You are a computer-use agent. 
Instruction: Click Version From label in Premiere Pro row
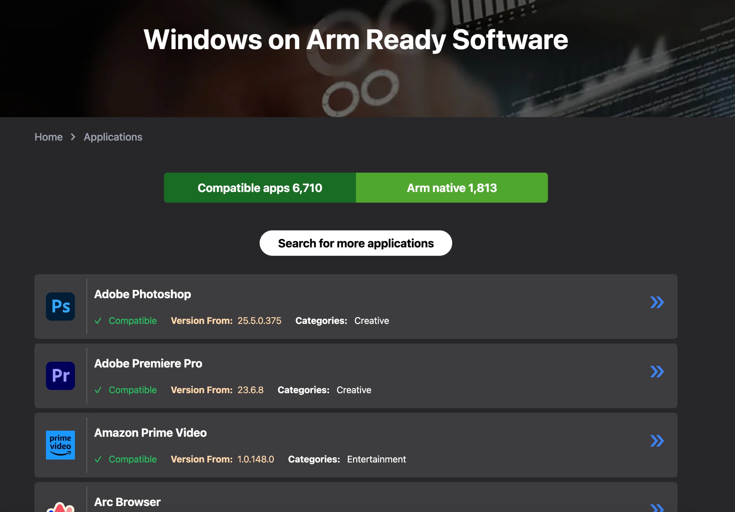[202, 390]
